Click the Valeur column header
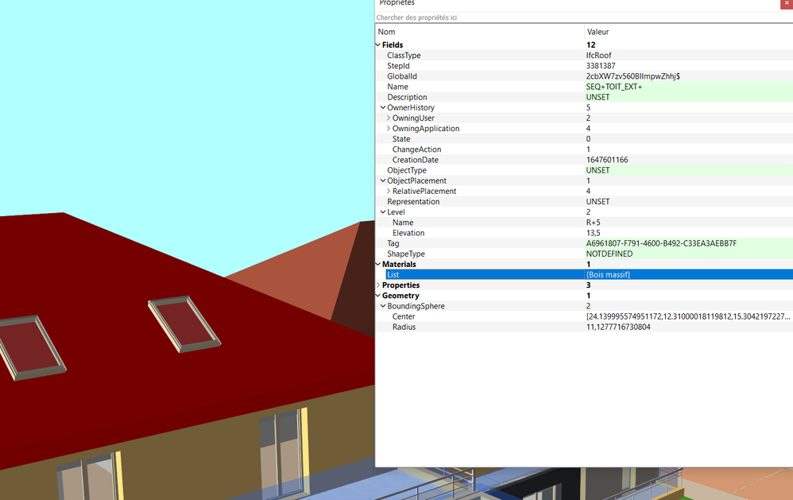This screenshot has width=793, height=500. [689, 32]
